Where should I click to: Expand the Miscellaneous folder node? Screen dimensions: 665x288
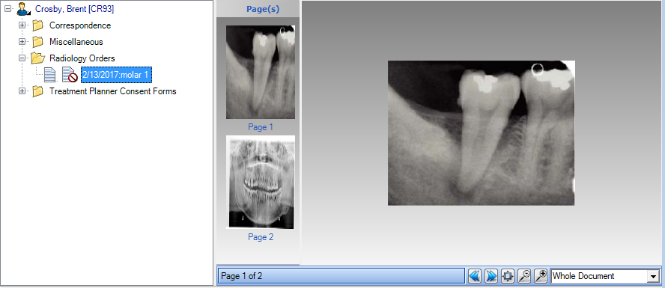click(x=22, y=42)
